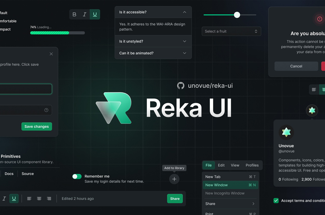Click the Reka UI logo mark
The height and width of the screenshot is (215, 325).
coord(114,108)
